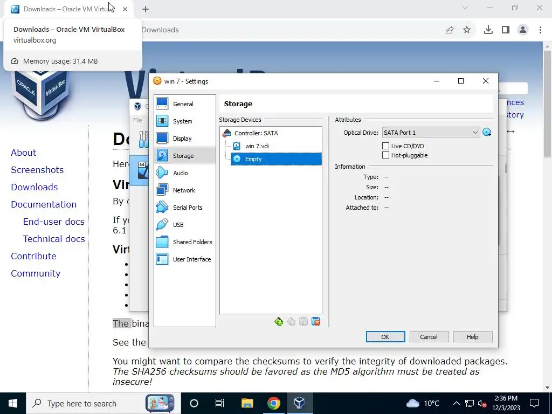Open User Interface settings category
This screenshot has height=414, width=552.
(x=184, y=259)
